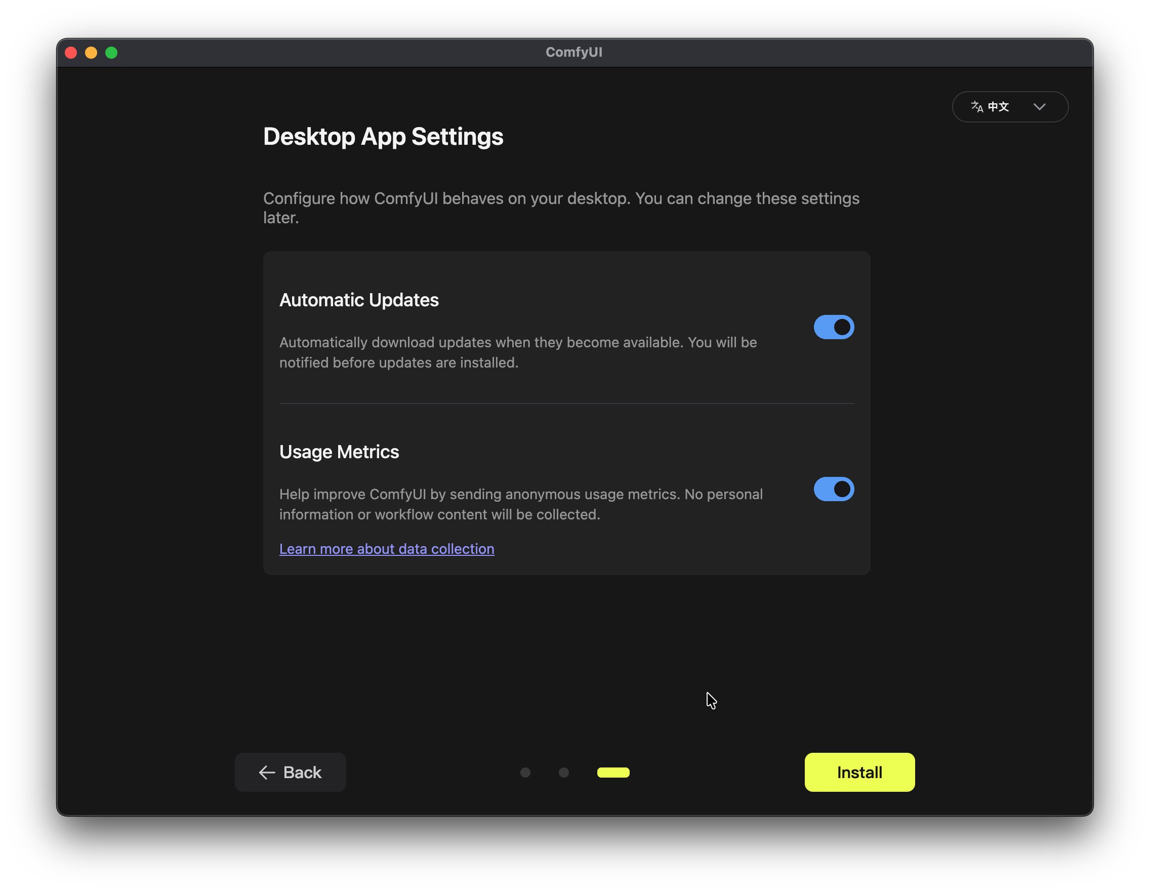This screenshot has height=891, width=1150.
Task: Click the Automatic Updates heading
Action: tap(358, 300)
